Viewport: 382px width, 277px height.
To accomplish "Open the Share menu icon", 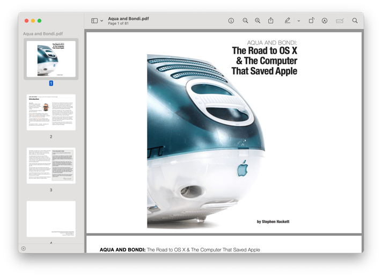I will click(x=270, y=20).
